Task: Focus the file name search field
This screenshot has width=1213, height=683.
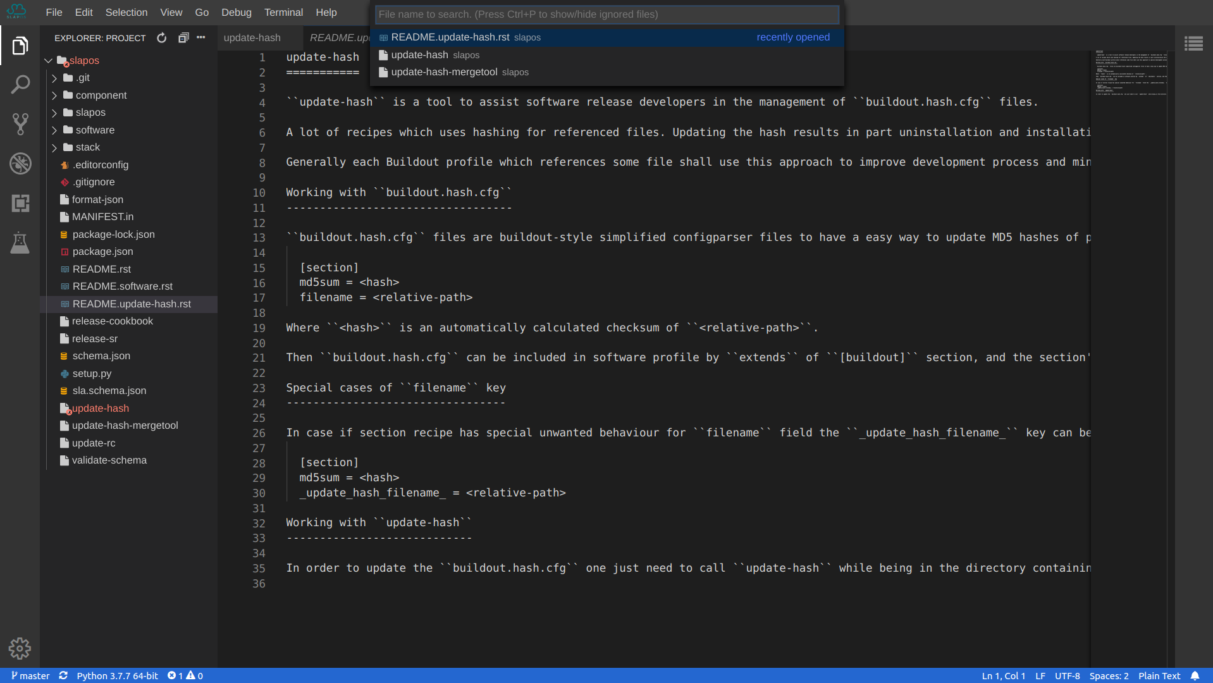Action: click(607, 14)
